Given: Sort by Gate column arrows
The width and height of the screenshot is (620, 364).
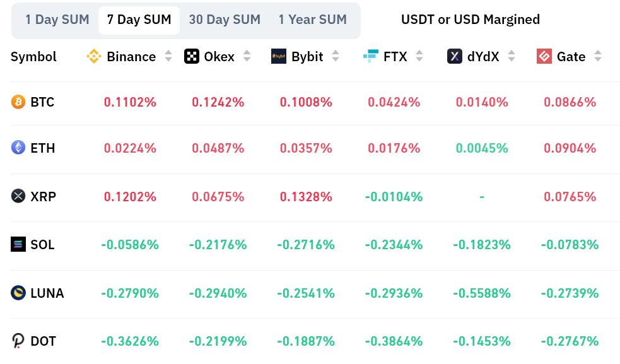Looking at the screenshot, I should pos(598,57).
